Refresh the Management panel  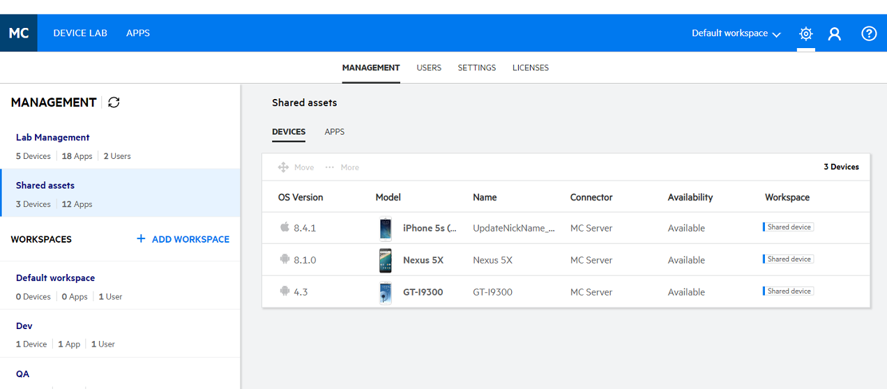click(114, 102)
